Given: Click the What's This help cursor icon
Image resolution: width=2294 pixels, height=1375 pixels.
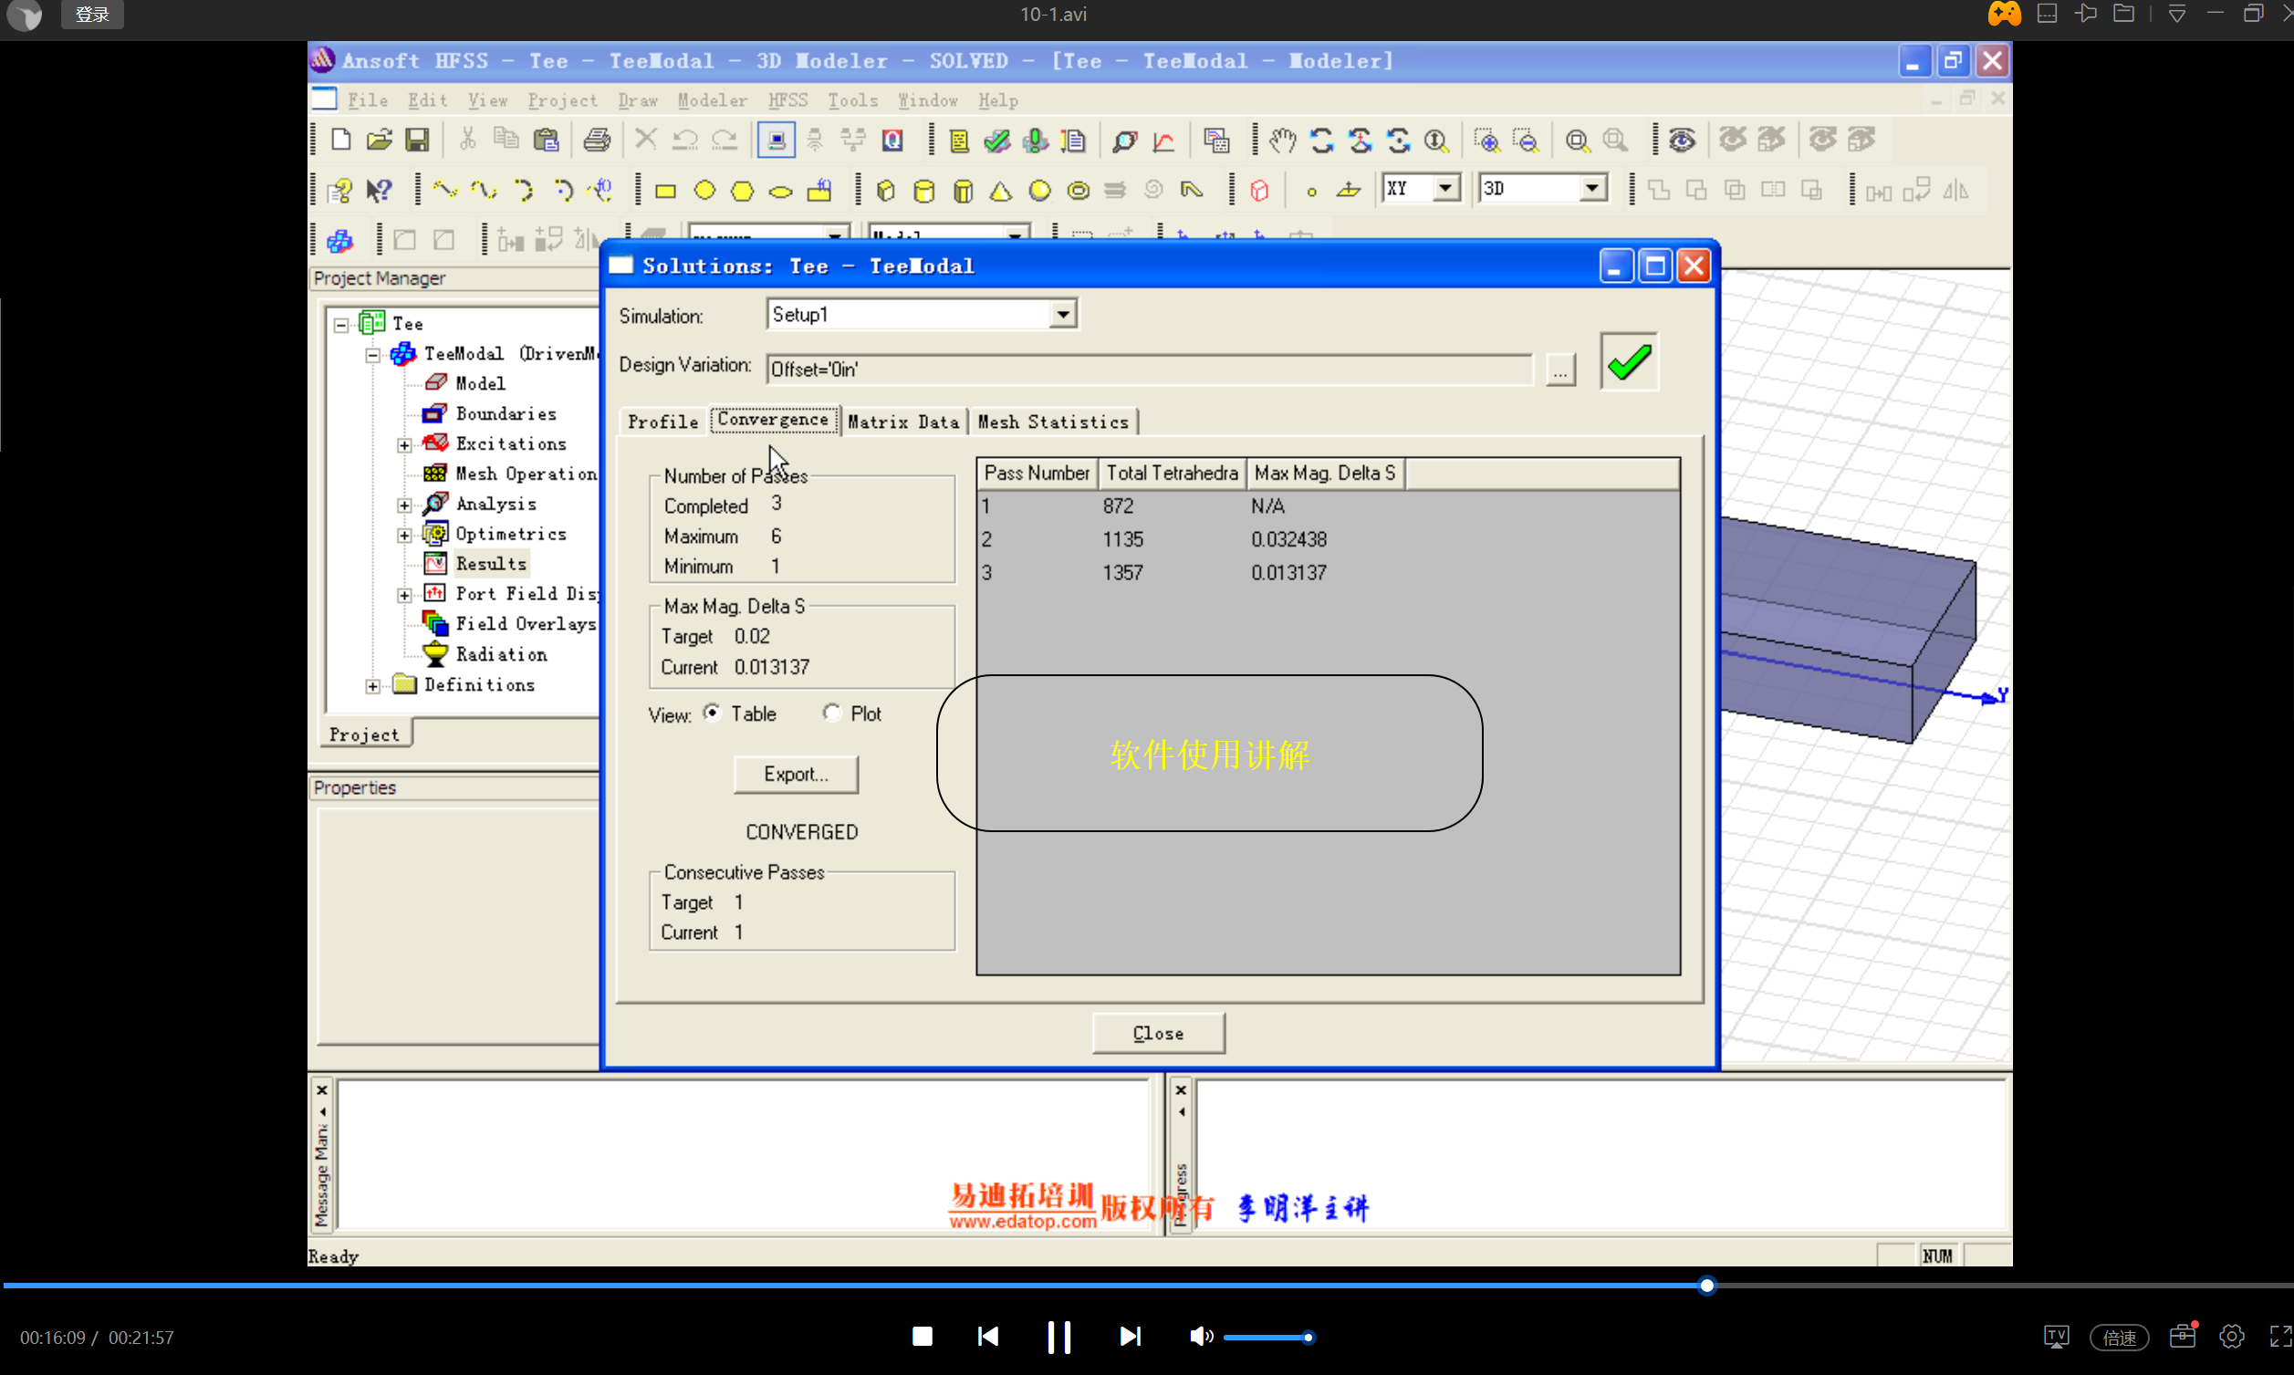Looking at the screenshot, I should click(x=379, y=191).
